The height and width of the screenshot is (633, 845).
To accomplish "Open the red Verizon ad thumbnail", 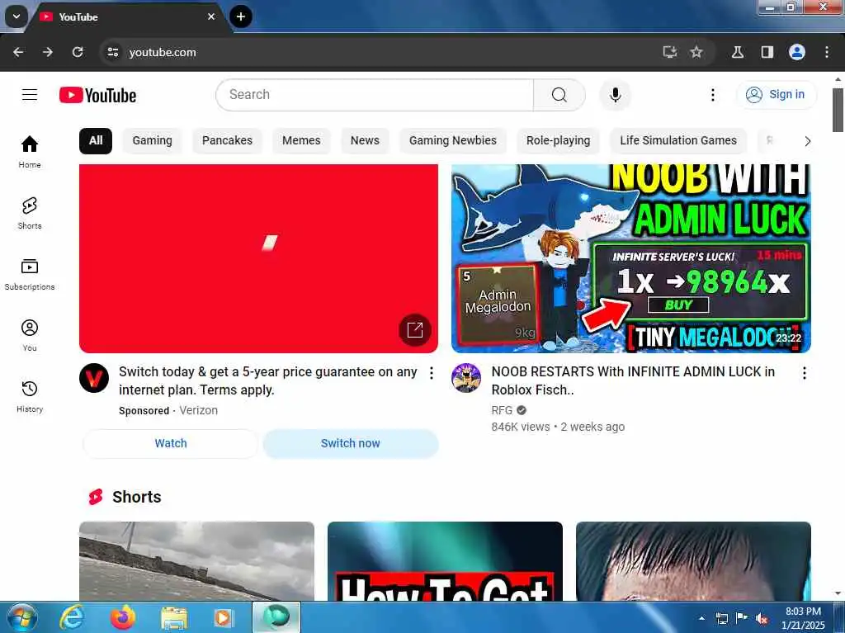I will (258, 258).
